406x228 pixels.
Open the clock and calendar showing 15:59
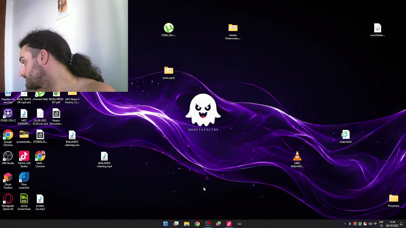[x=392, y=224]
